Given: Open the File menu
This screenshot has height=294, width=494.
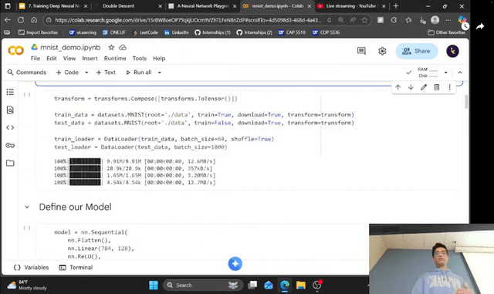Looking at the screenshot, I should [36, 59].
